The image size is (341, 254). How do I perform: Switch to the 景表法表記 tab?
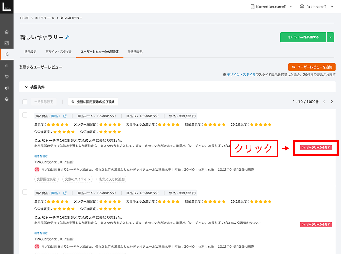[135, 52]
